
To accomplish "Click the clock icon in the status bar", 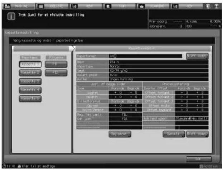I will click(5, 166).
